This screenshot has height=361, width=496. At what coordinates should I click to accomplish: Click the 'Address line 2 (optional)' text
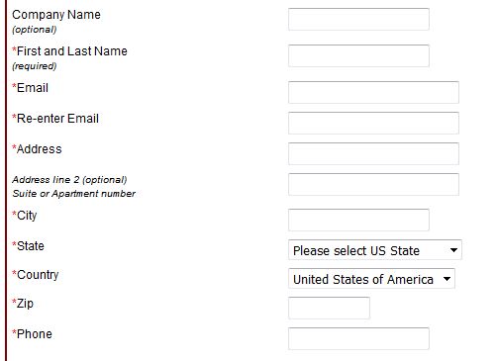pos(69,180)
